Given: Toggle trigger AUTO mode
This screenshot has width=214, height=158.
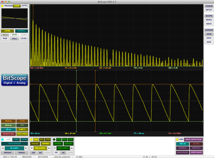Looking at the screenshot, I should click(x=25, y=6).
